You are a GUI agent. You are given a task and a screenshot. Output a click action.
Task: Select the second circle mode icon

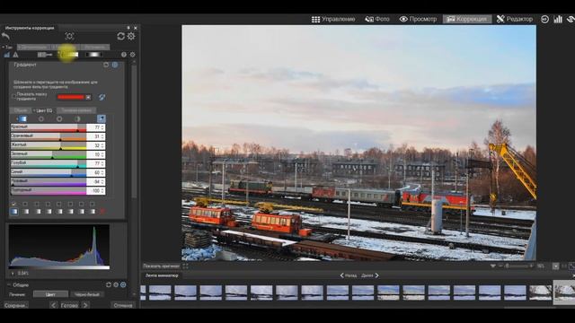(x=59, y=119)
